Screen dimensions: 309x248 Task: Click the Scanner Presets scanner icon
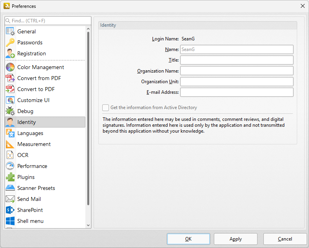[10, 188]
